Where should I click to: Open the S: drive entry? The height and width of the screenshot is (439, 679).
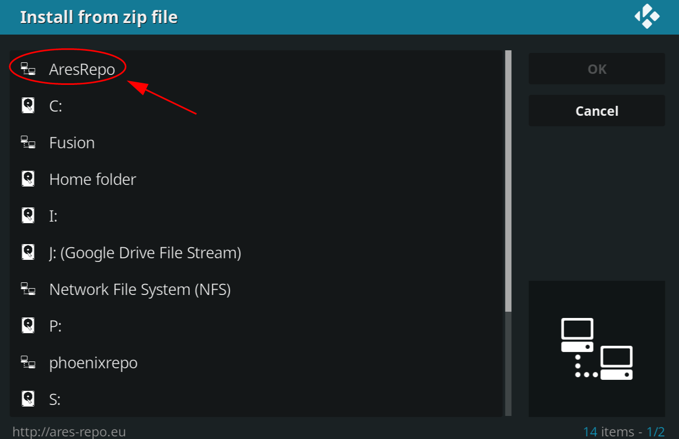[x=256, y=399]
